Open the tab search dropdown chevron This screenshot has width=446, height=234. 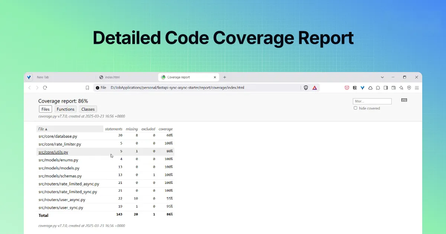382,77
